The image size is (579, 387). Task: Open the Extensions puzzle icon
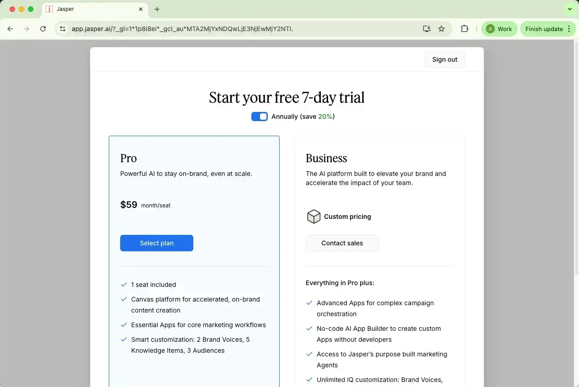pos(464,29)
